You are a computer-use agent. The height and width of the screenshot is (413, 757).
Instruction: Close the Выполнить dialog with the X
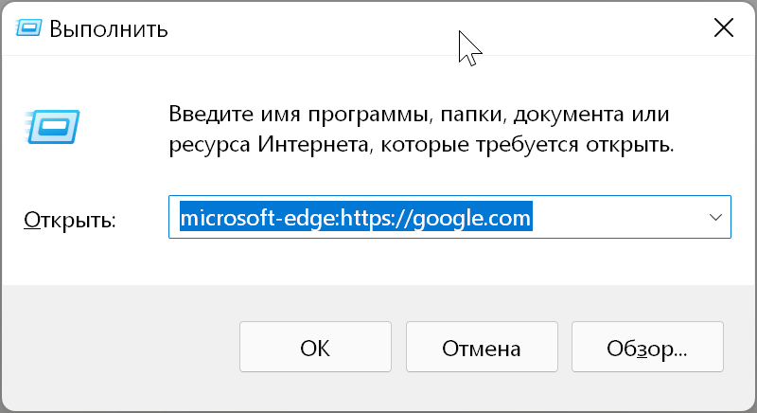pos(724,27)
